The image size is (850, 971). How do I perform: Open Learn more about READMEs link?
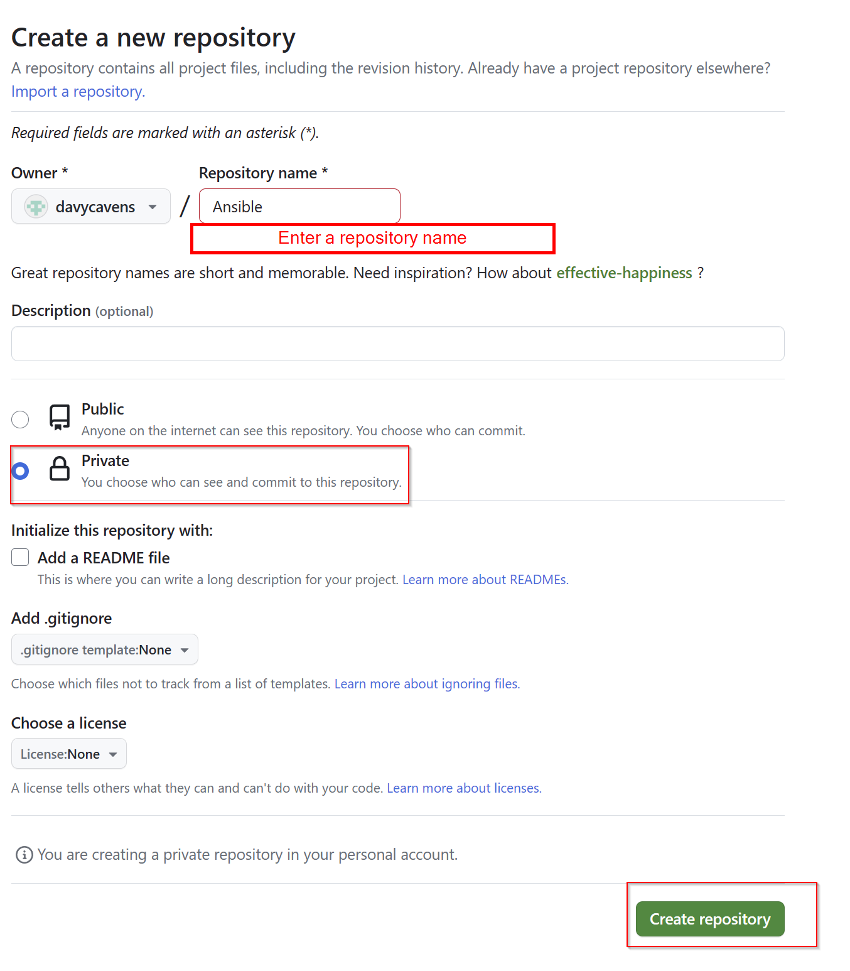(485, 580)
